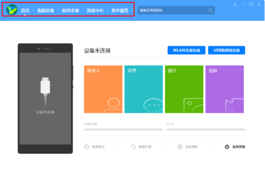265x171 pixels.
Task: Open the 我的设备 tab
Action: [46, 10]
